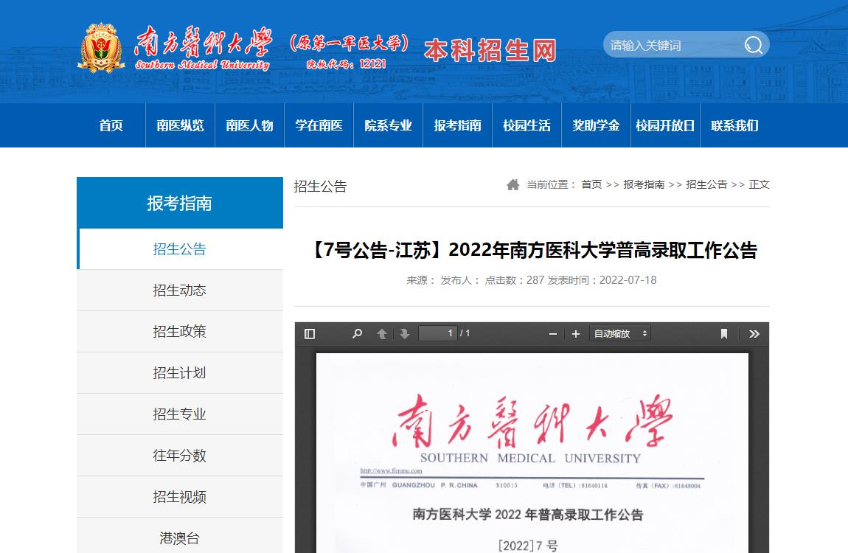Open the PDF find magnifier tool
Viewport: 848px width, 553px height.
pos(357,333)
